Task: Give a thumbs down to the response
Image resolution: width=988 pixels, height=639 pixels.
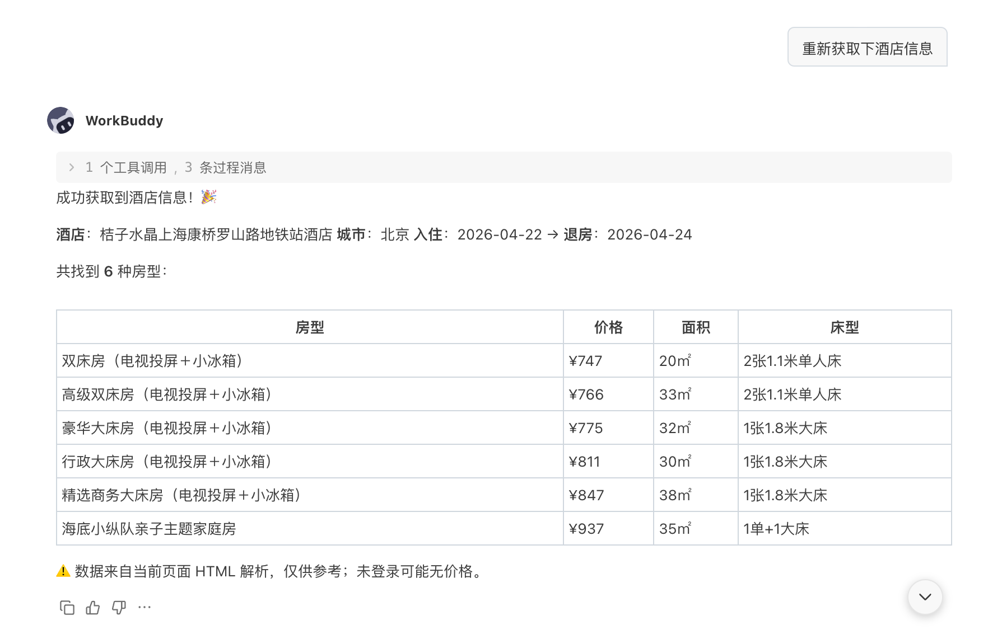Action: coord(118,608)
